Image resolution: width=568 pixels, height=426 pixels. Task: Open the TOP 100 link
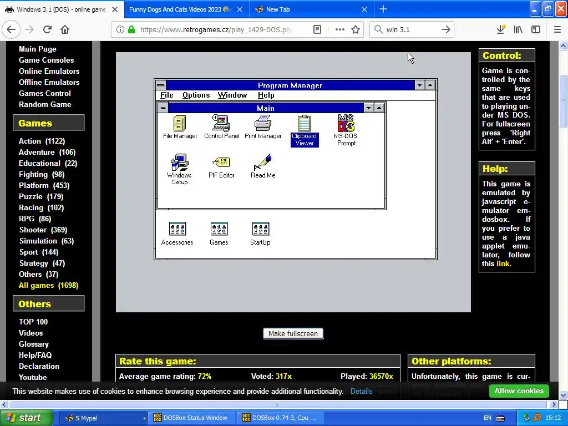[33, 322]
